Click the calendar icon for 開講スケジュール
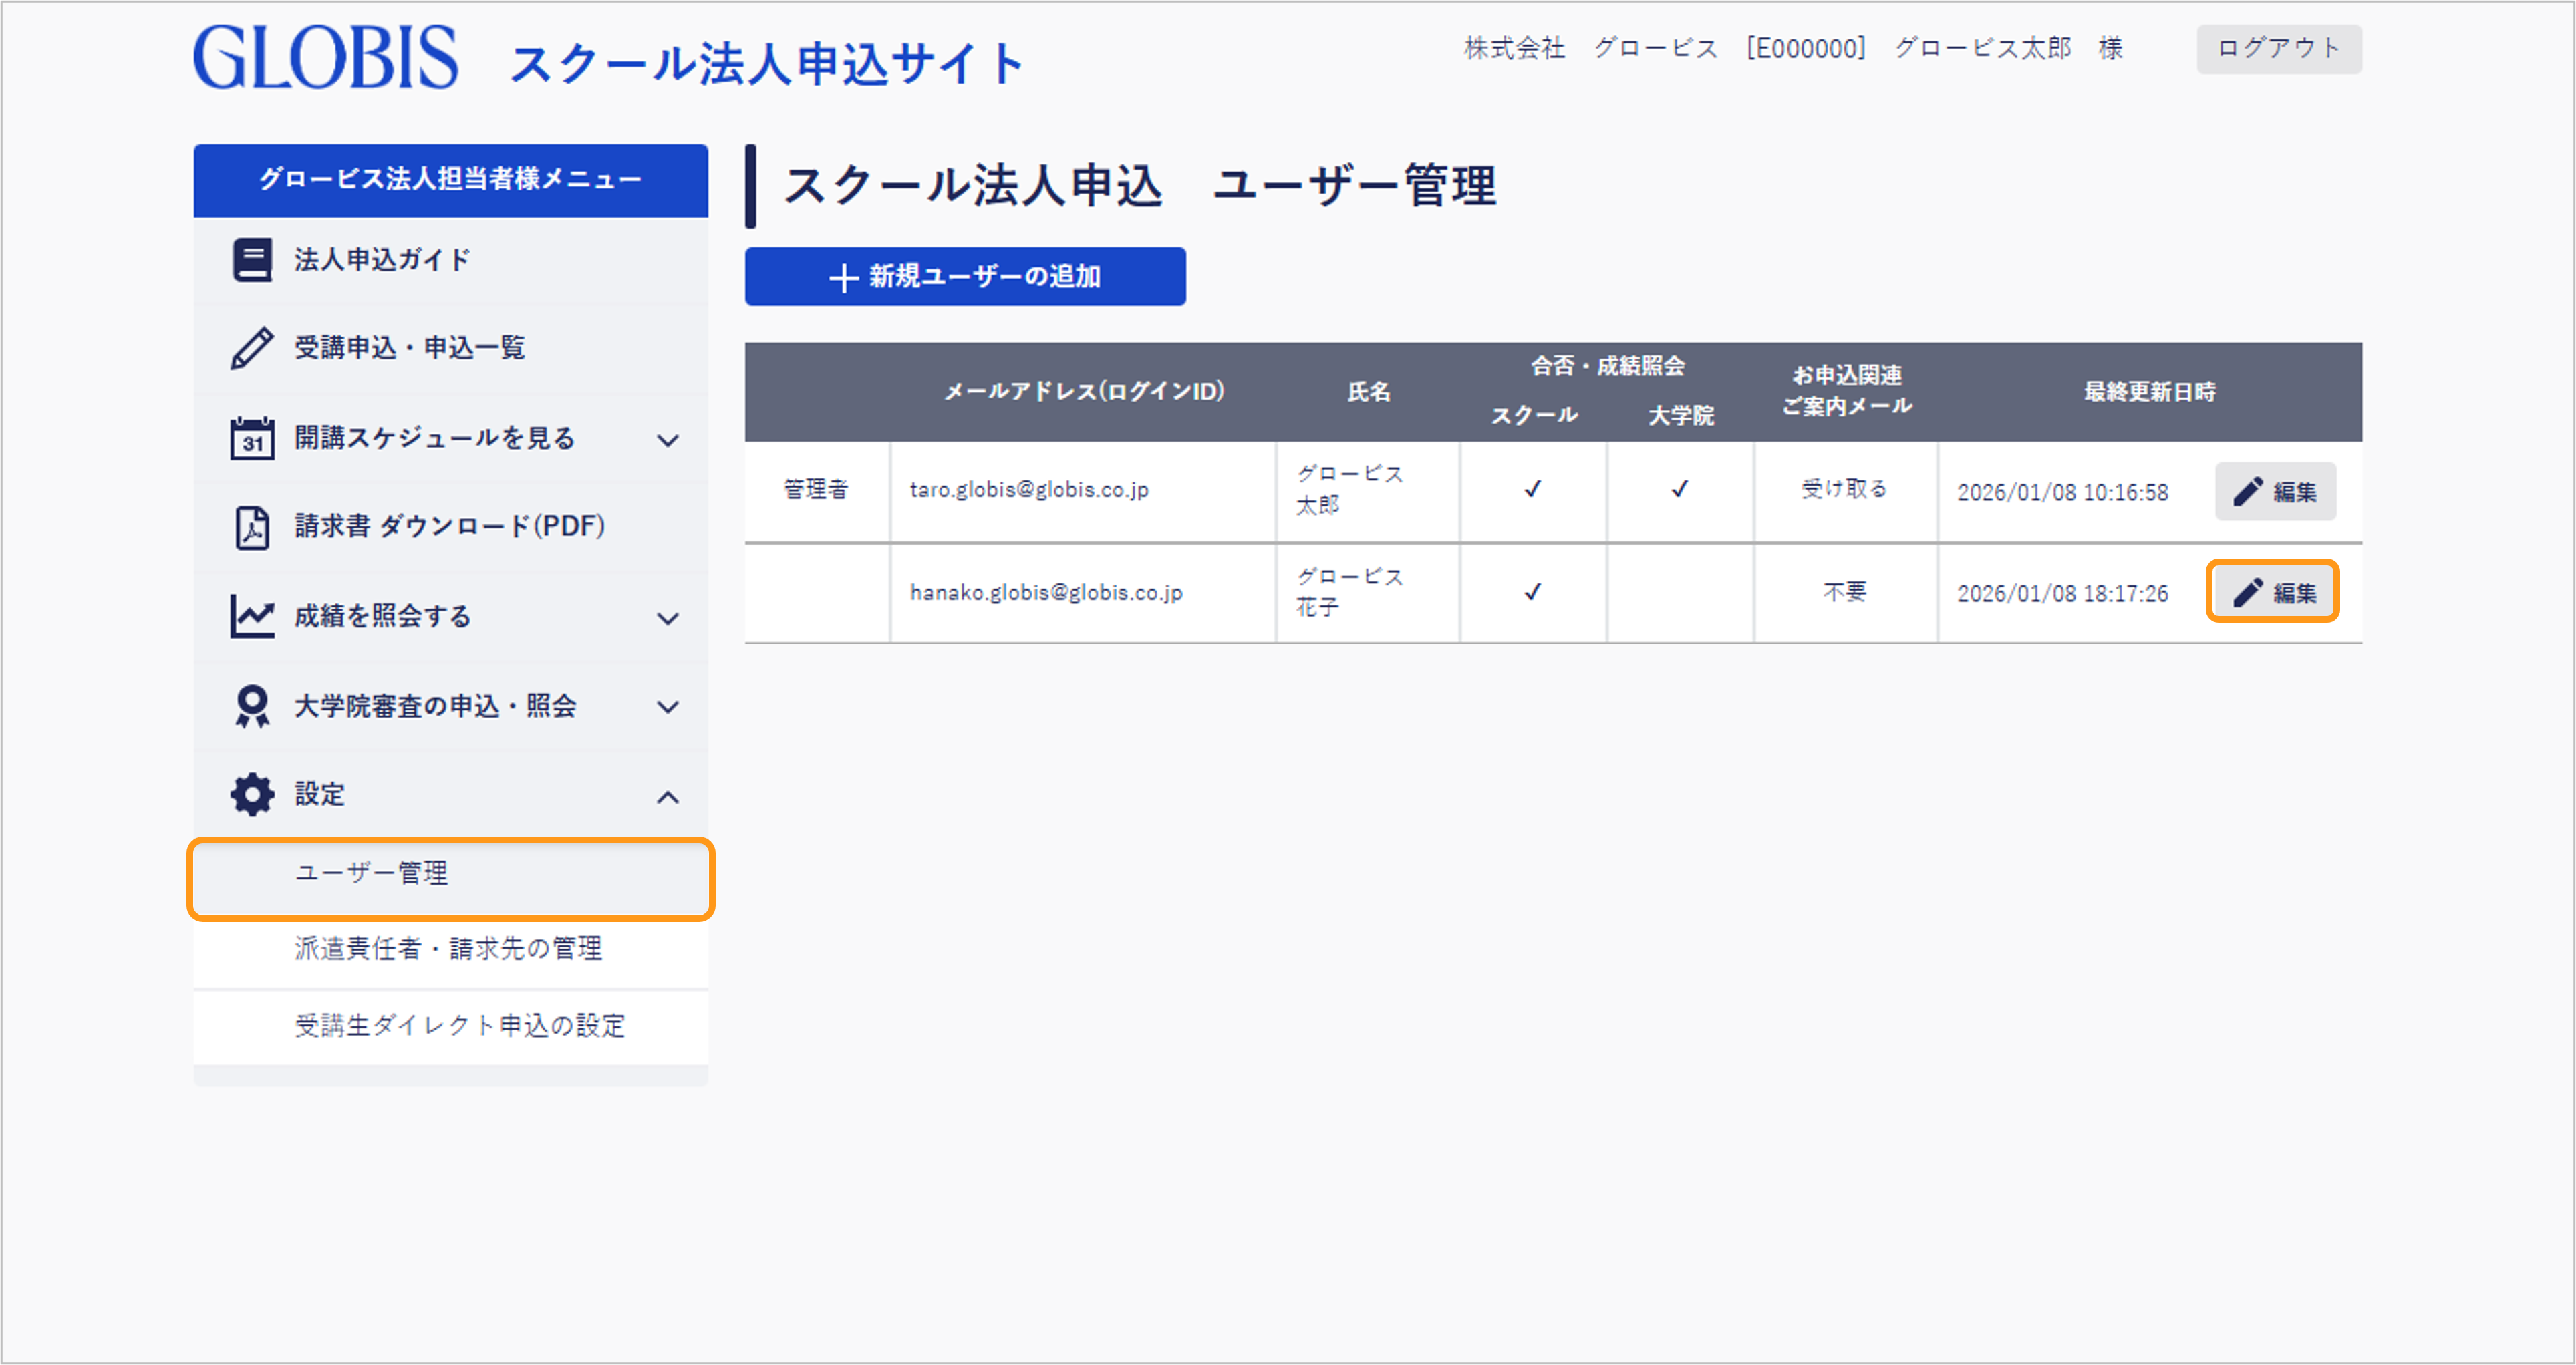 (252, 438)
